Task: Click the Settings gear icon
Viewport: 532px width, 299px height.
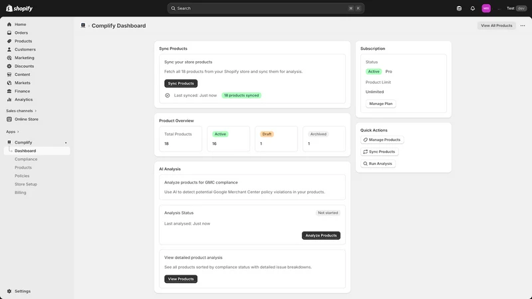Action: point(9,291)
